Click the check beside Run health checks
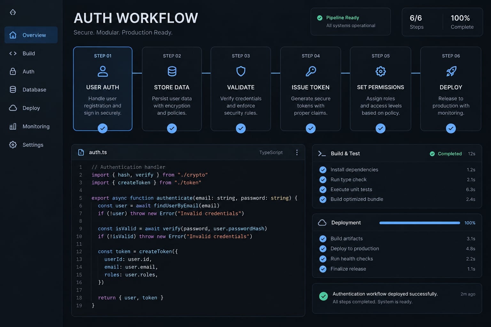The height and width of the screenshot is (327, 491). [323, 259]
